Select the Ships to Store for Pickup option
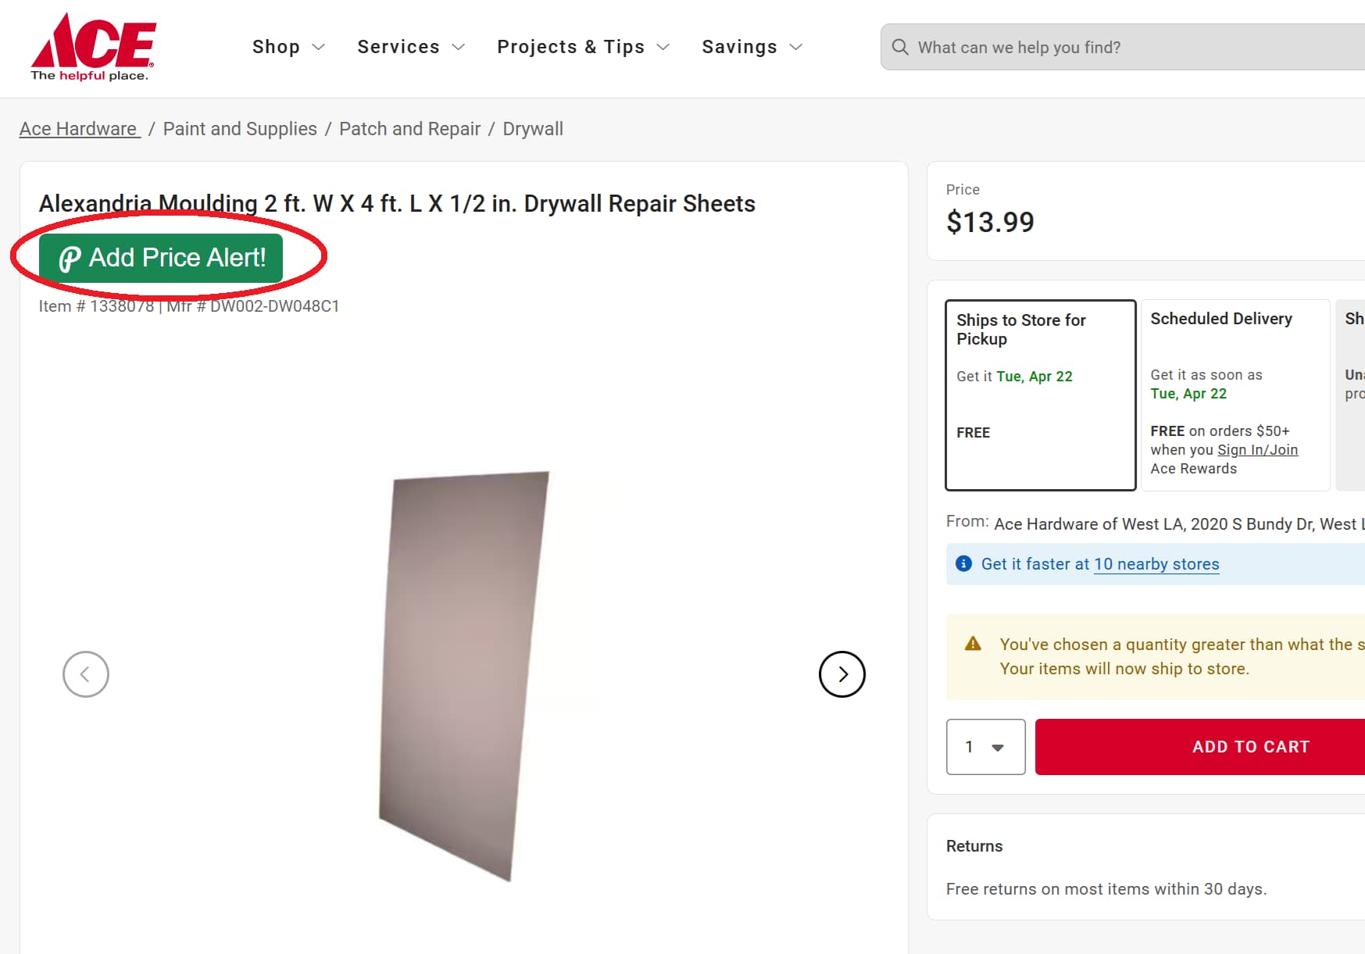 click(x=1040, y=395)
